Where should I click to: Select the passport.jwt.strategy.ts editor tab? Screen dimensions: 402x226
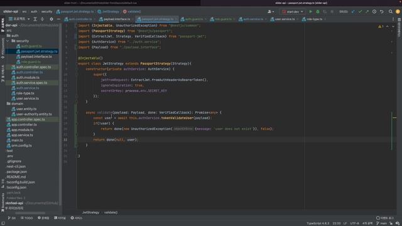coord(157,19)
